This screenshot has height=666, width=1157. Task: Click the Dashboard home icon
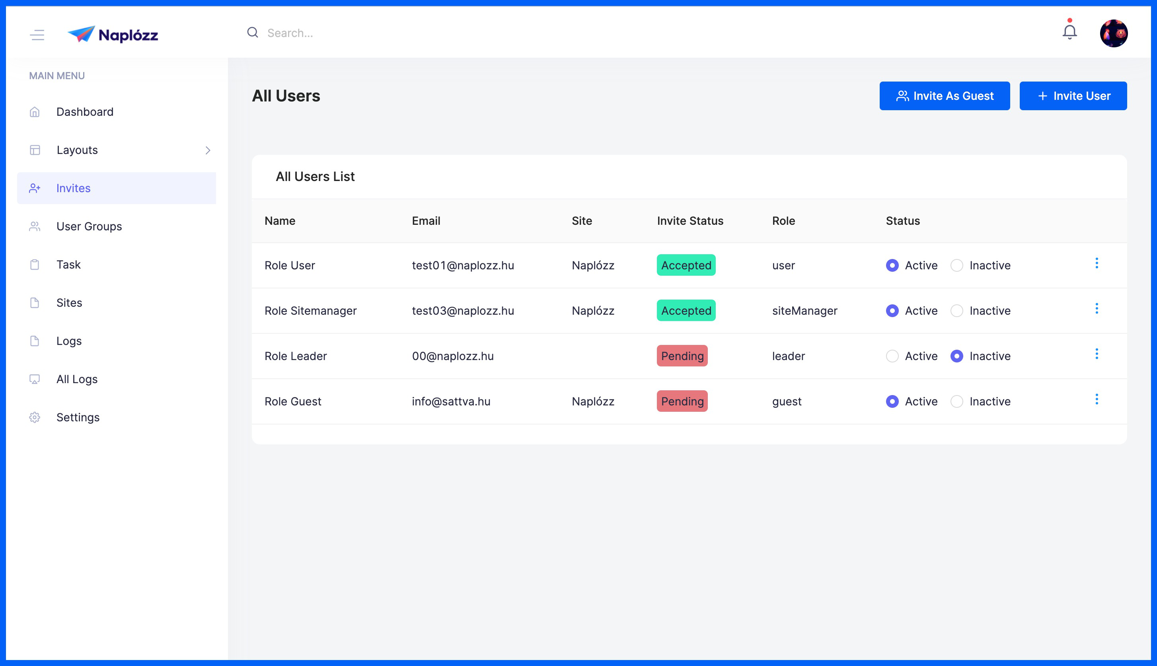(35, 112)
